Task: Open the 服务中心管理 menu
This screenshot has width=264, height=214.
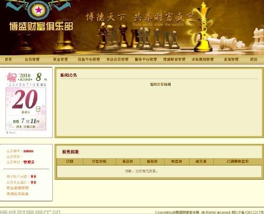Action: click(x=146, y=59)
